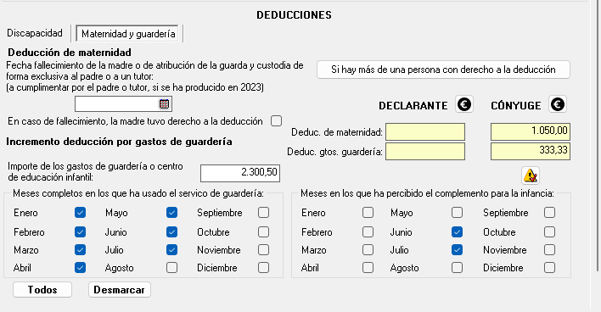Uncheck Junio complemento infancia checkbox
Screen dimensions: 601x312
pos(457,232)
